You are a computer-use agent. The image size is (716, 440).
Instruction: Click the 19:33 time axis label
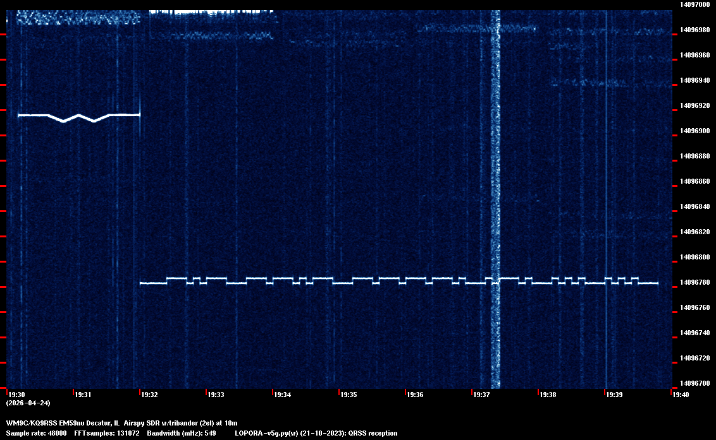point(216,395)
